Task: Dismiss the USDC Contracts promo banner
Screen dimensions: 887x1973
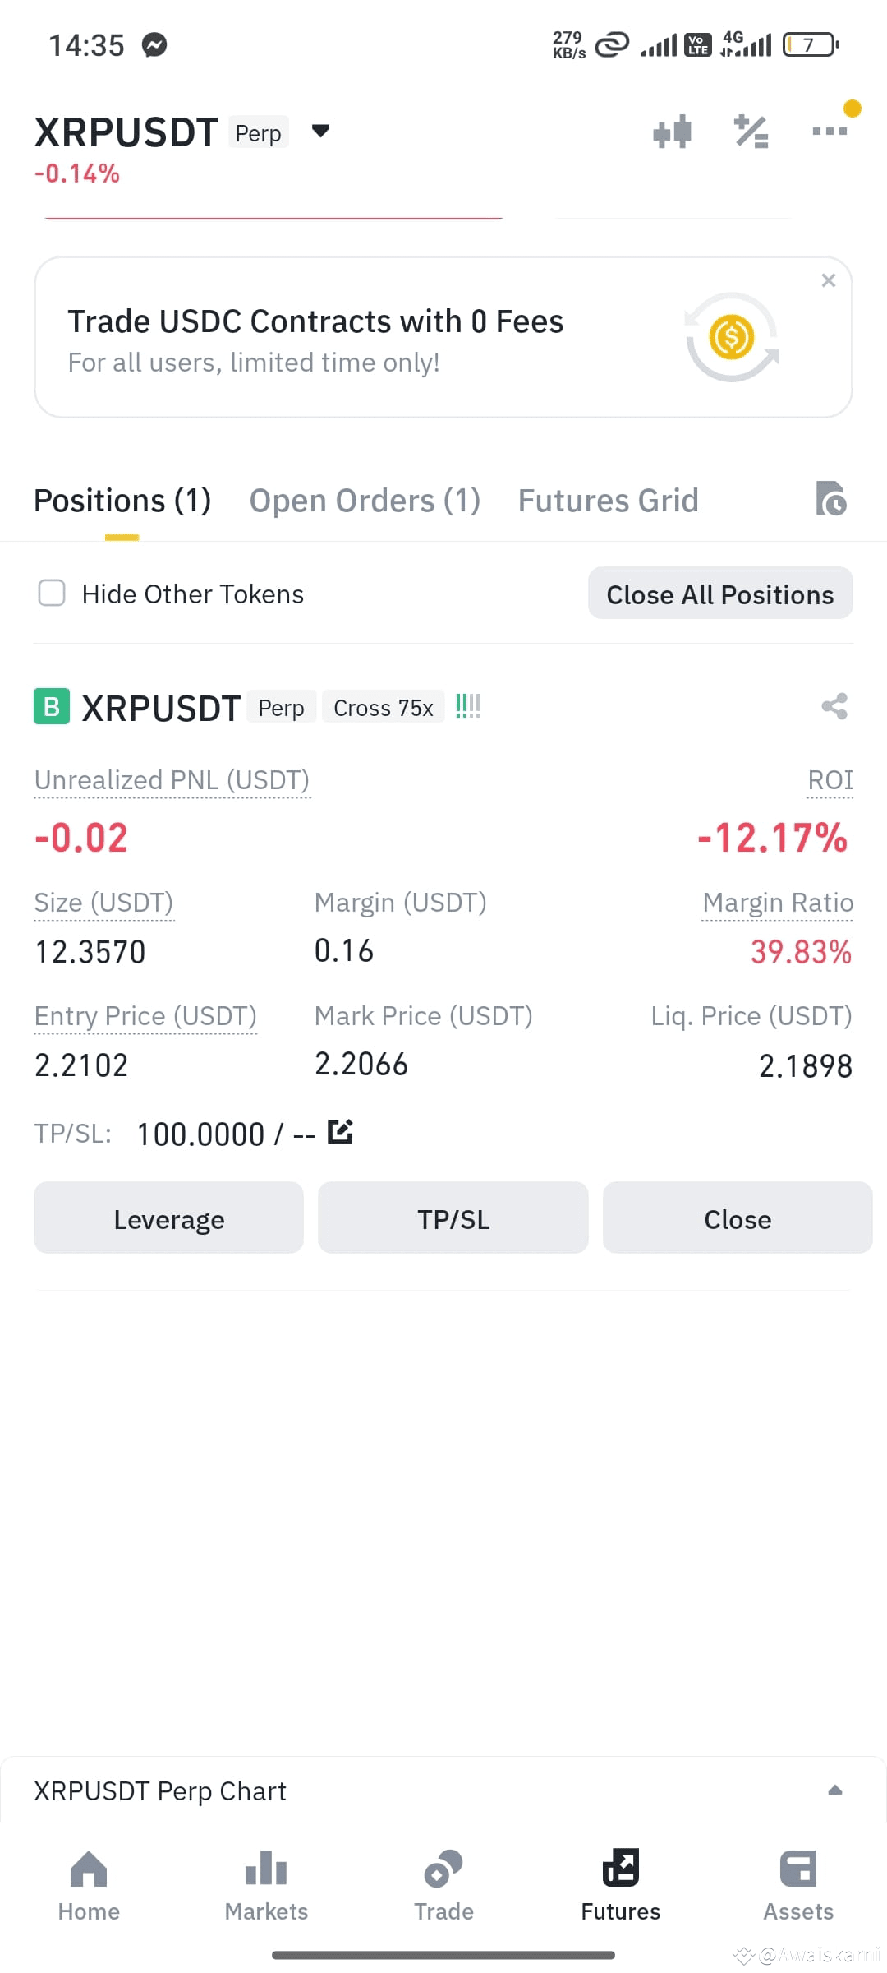Action: [x=829, y=280]
